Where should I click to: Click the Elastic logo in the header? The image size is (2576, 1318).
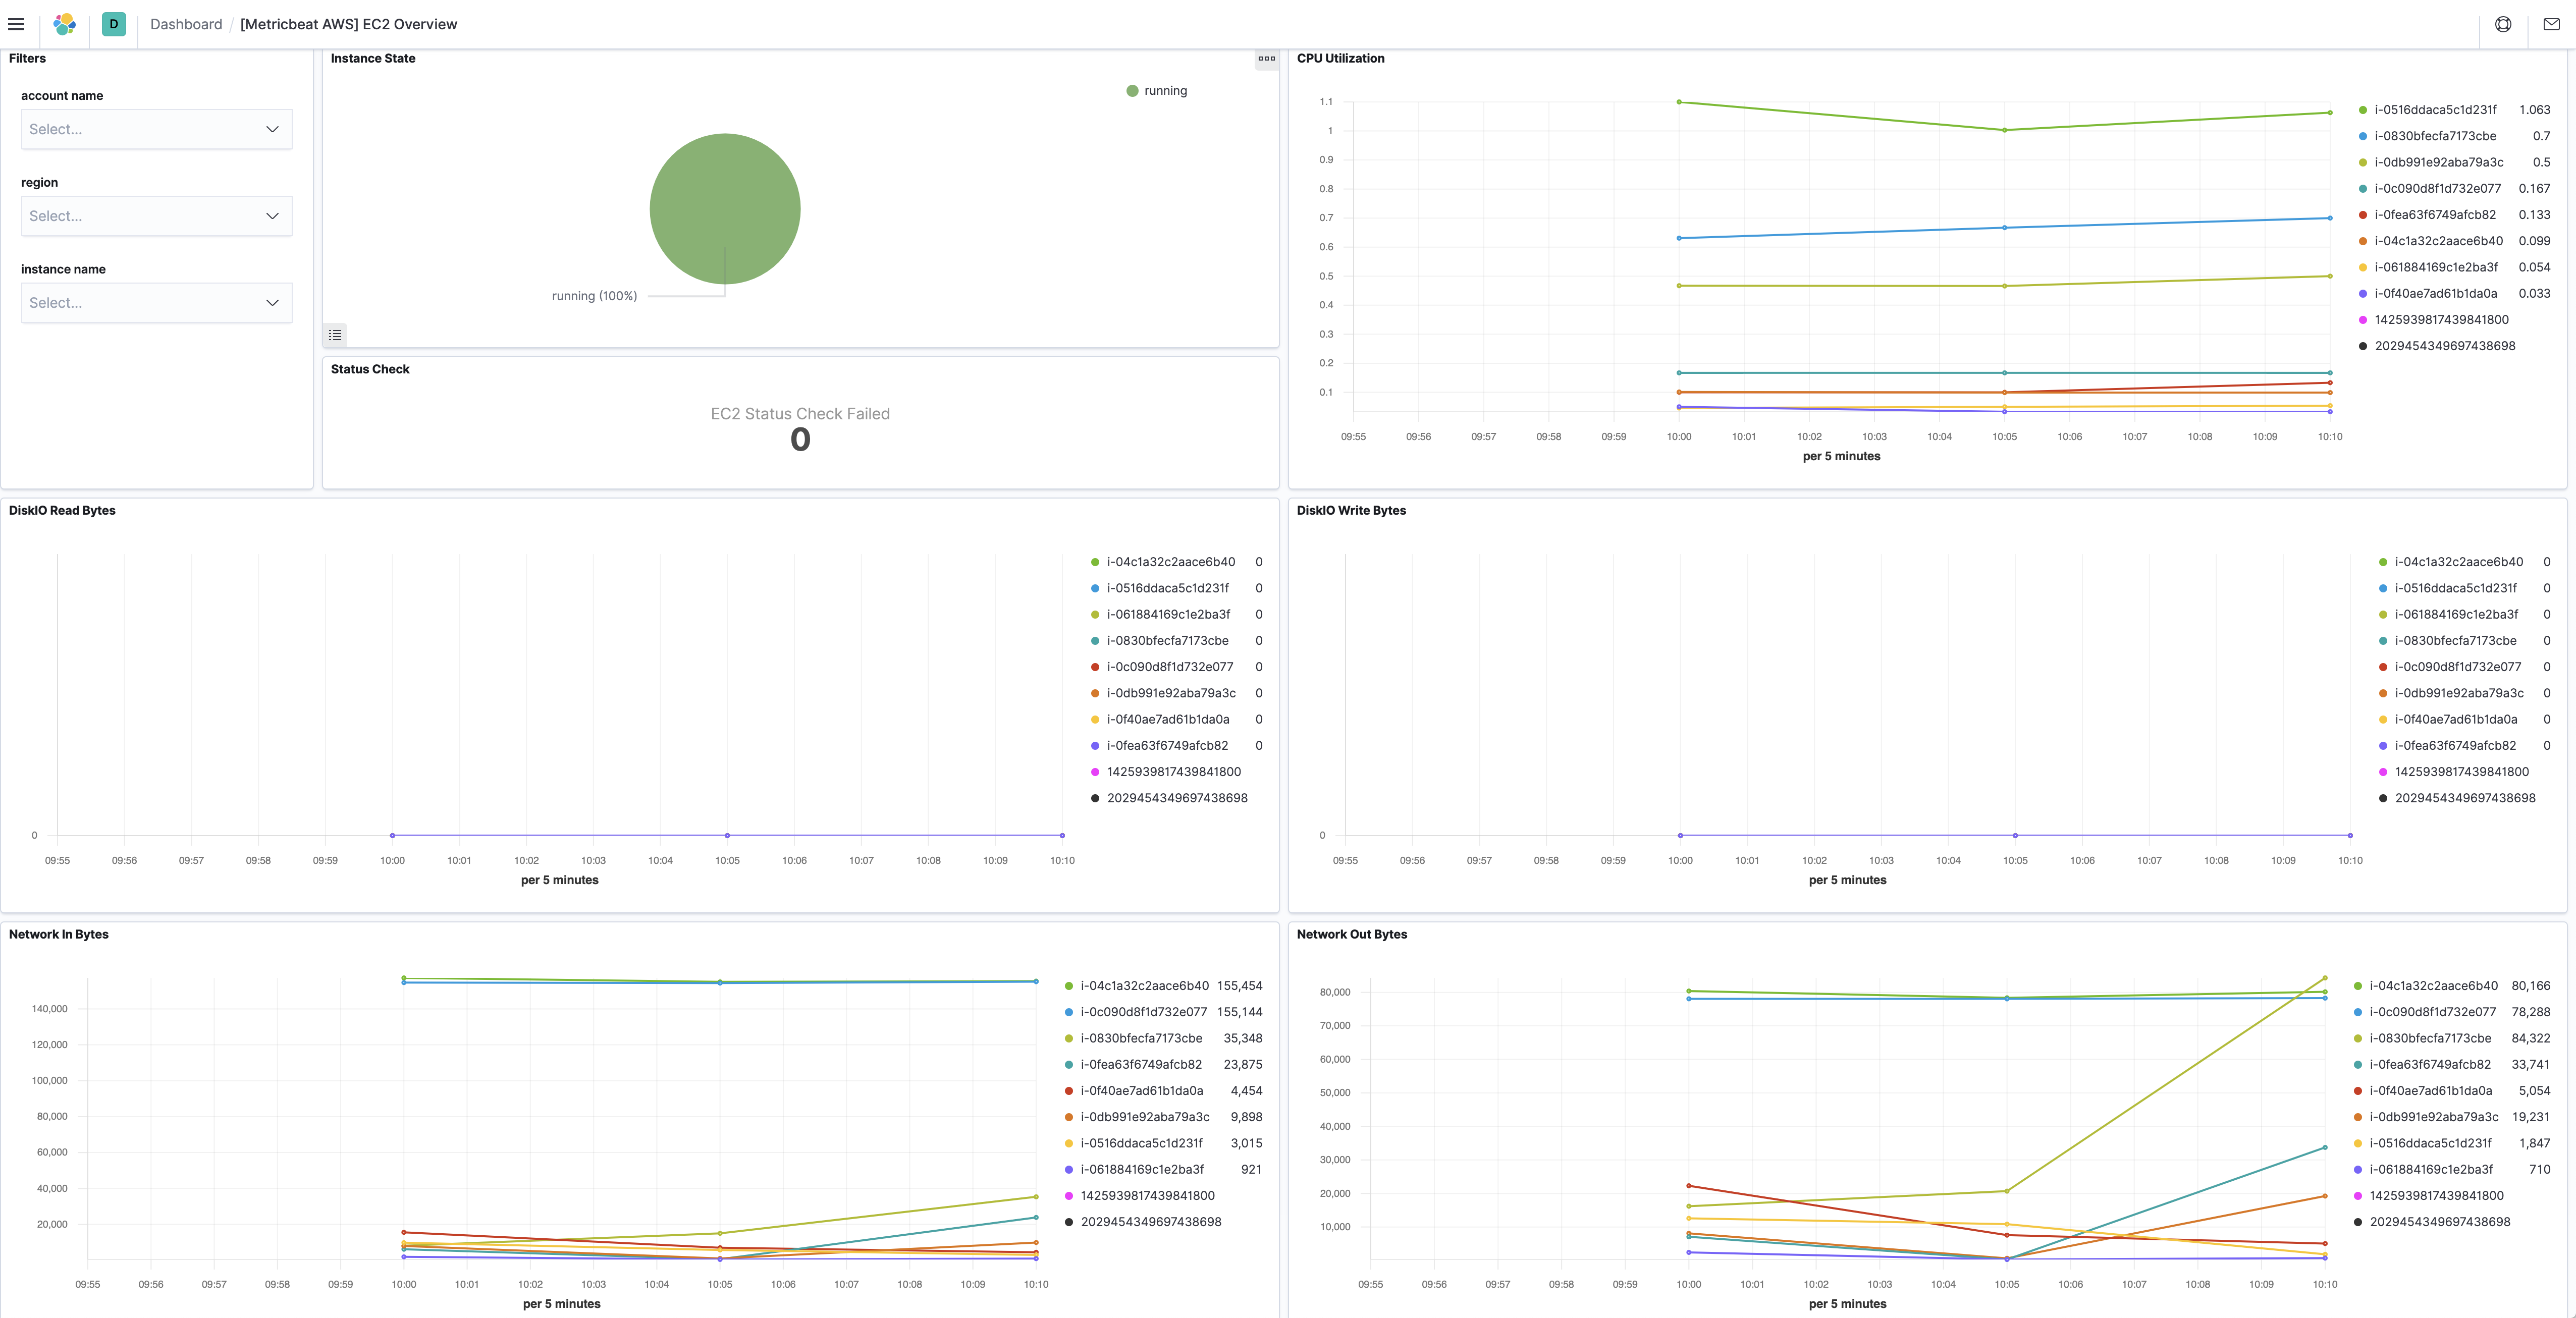point(64,24)
